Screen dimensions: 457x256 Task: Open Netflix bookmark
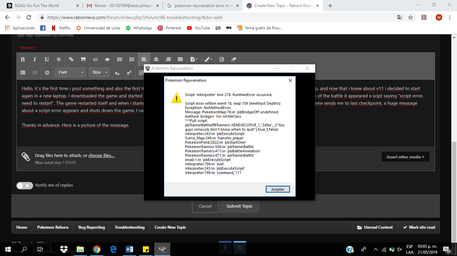coord(61,28)
